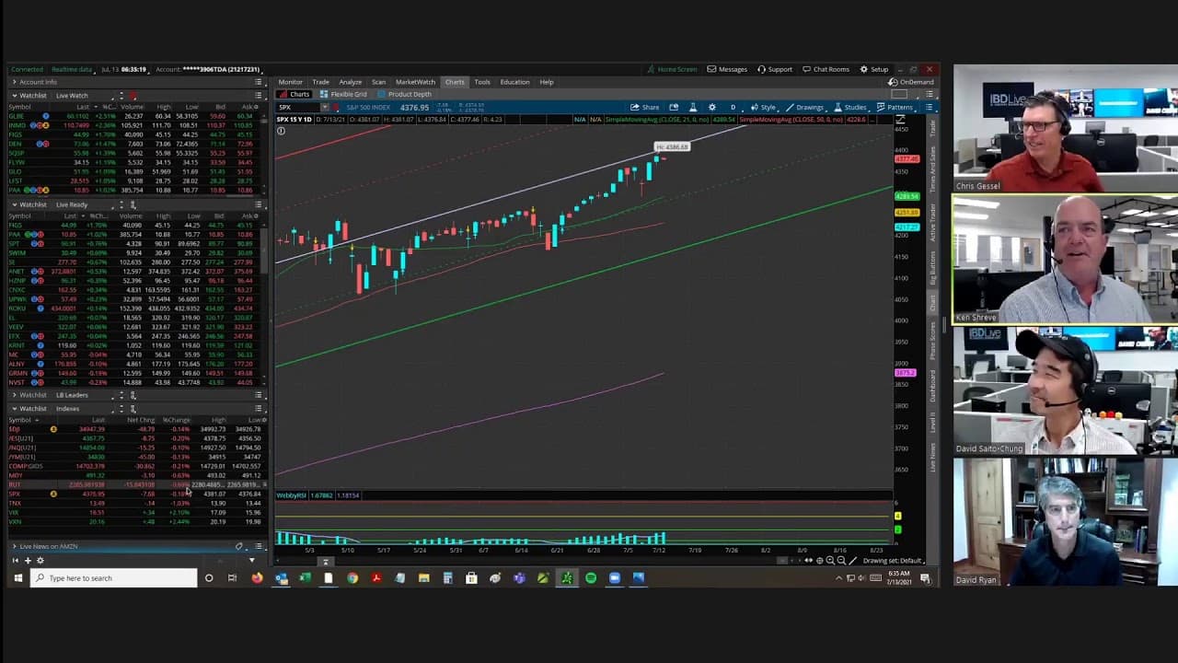Open Firefox from the taskbar
Viewport: 1178px width, 663px height.
[x=257, y=578]
